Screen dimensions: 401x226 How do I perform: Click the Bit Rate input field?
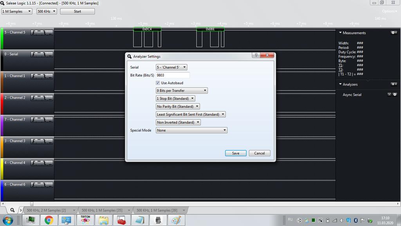point(173,75)
